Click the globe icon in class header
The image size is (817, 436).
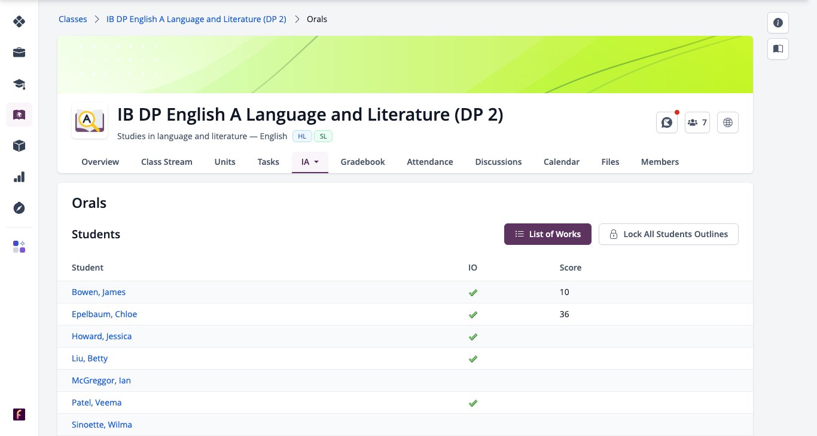(728, 122)
